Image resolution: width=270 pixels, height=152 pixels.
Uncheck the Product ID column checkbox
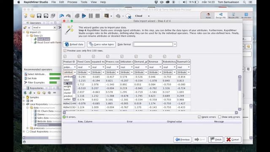[65, 56]
